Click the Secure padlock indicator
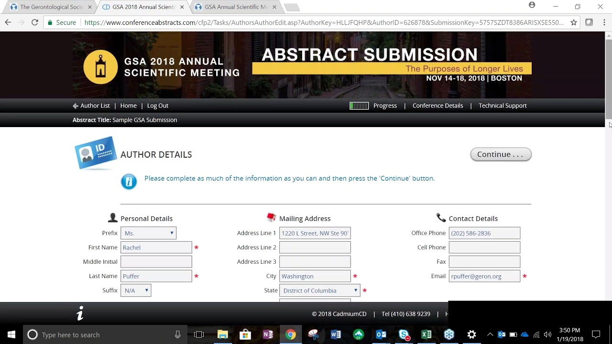 pyautogui.click(x=62, y=22)
